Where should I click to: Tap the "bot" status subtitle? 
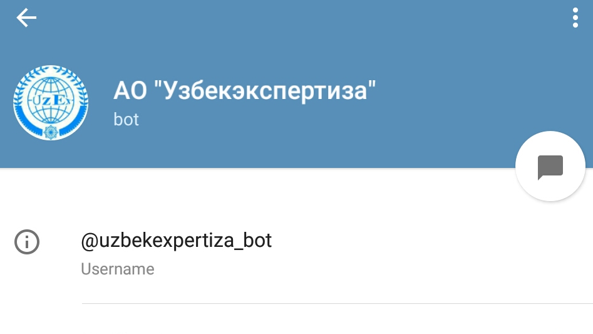(126, 120)
